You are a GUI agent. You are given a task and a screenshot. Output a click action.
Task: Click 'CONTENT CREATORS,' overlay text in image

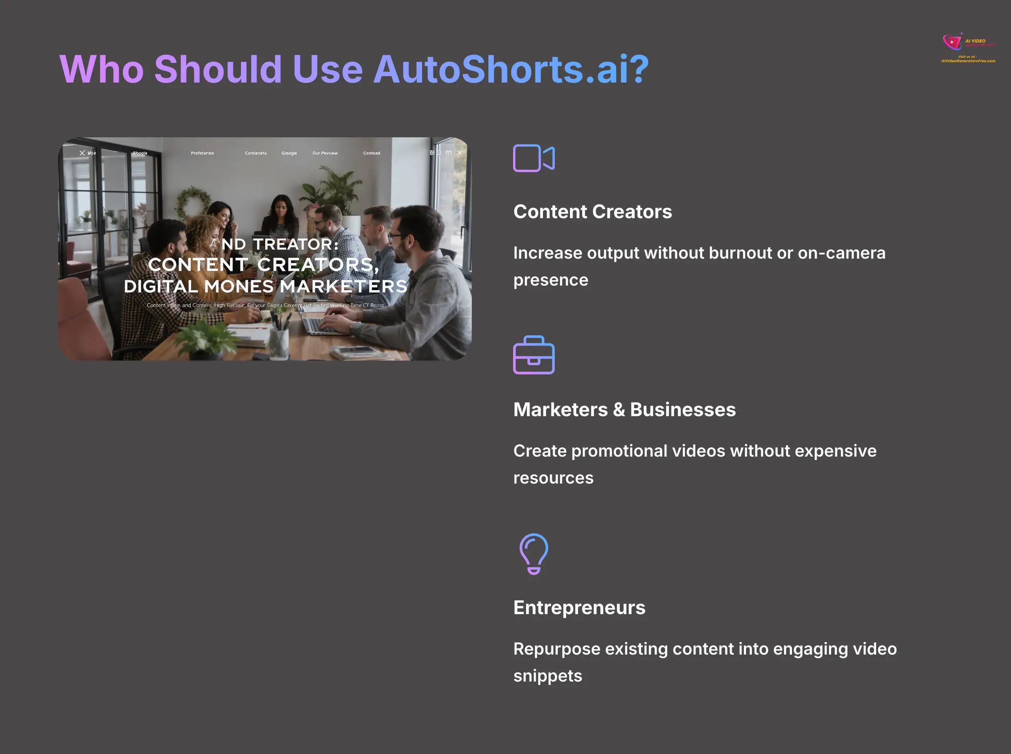(x=264, y=265)
